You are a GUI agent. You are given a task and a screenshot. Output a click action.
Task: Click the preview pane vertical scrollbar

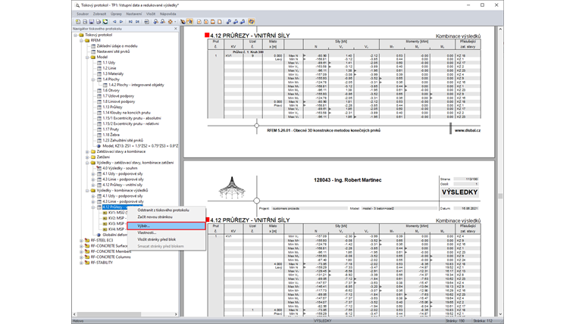click(x=500, y=171)
